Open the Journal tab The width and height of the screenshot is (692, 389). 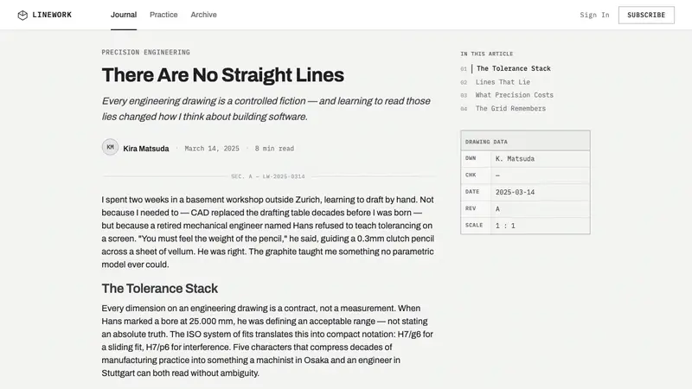pyautogui.click(x=124, y=15)
